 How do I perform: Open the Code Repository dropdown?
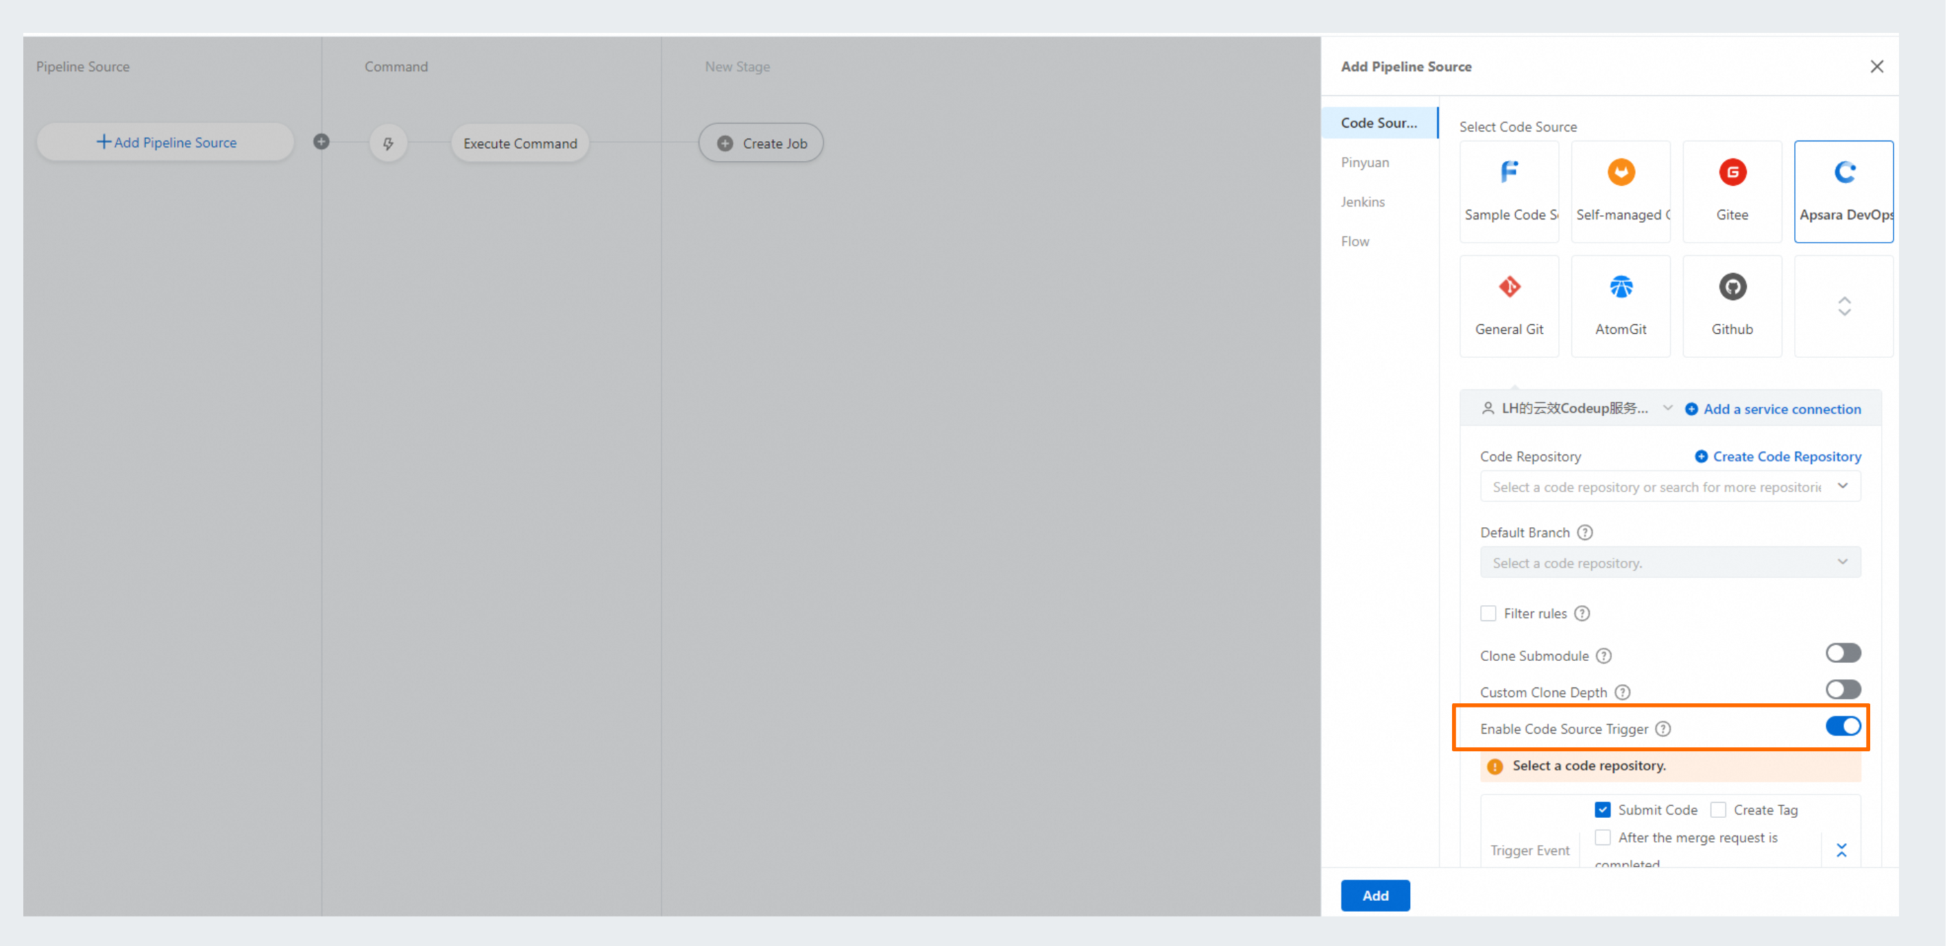1669,487
